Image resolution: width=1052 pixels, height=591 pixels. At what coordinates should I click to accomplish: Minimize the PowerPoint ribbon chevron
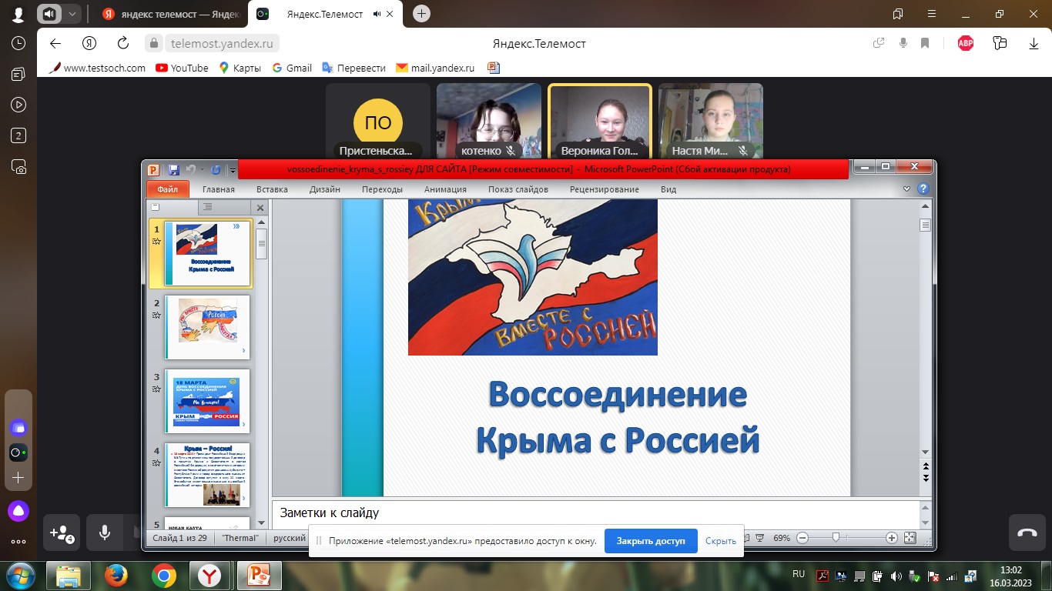(906, 189)
